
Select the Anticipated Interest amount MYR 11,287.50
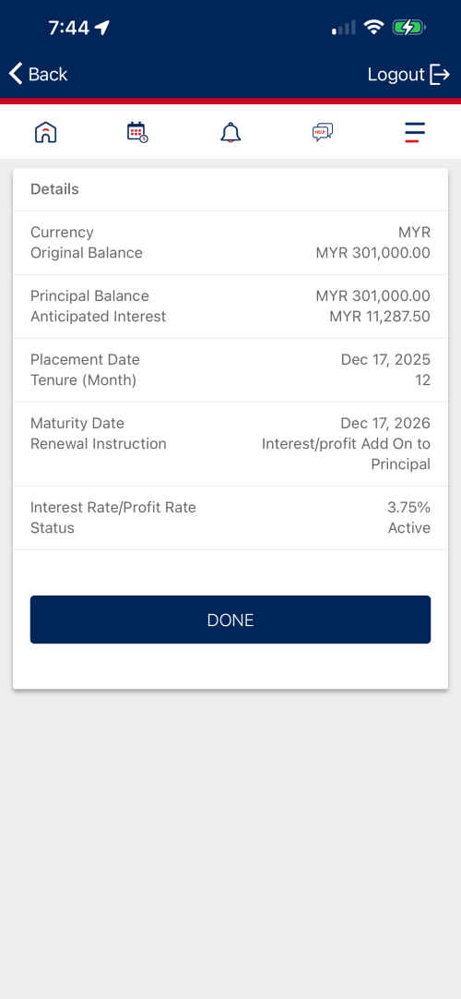coord(380,317)
